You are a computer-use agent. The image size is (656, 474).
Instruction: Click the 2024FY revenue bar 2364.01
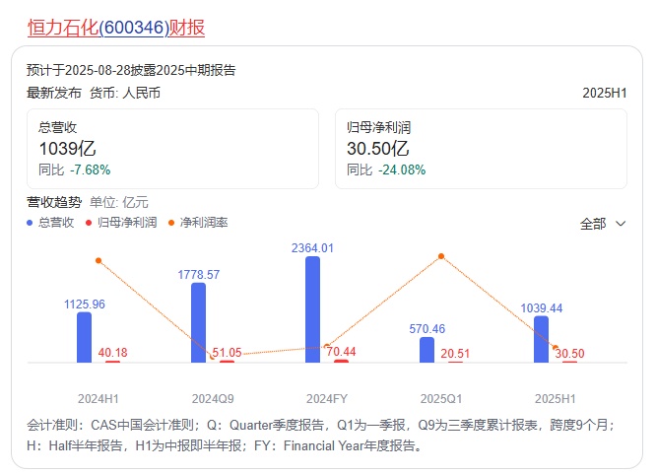click(x=312, y=309)
